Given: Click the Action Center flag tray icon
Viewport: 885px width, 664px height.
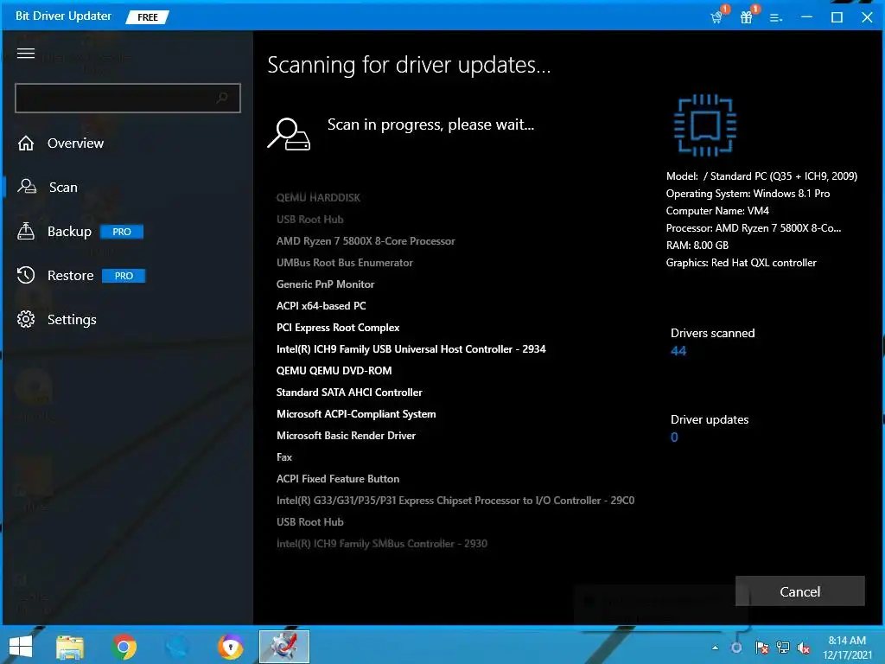Looking at the screenshot, I should (761, 648).
